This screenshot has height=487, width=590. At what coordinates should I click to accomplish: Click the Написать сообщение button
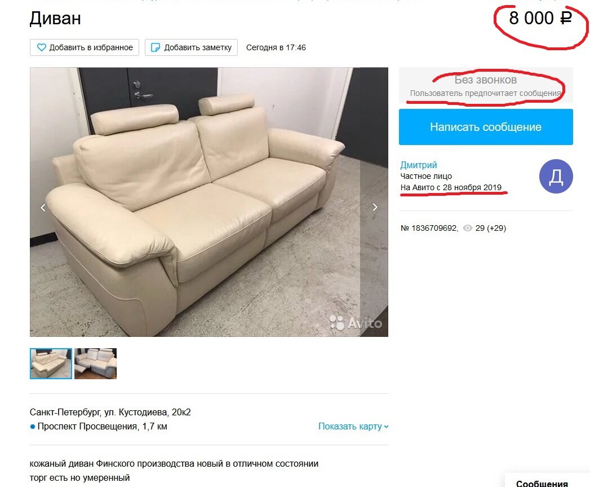486,127
